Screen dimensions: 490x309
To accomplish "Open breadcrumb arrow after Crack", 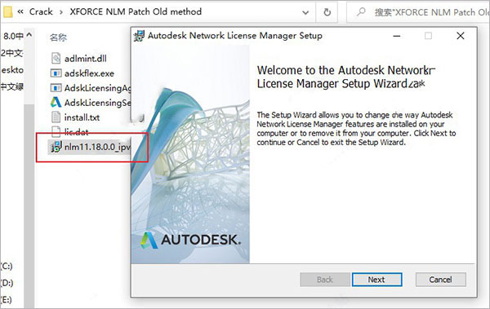I will (x=61, y=12).
